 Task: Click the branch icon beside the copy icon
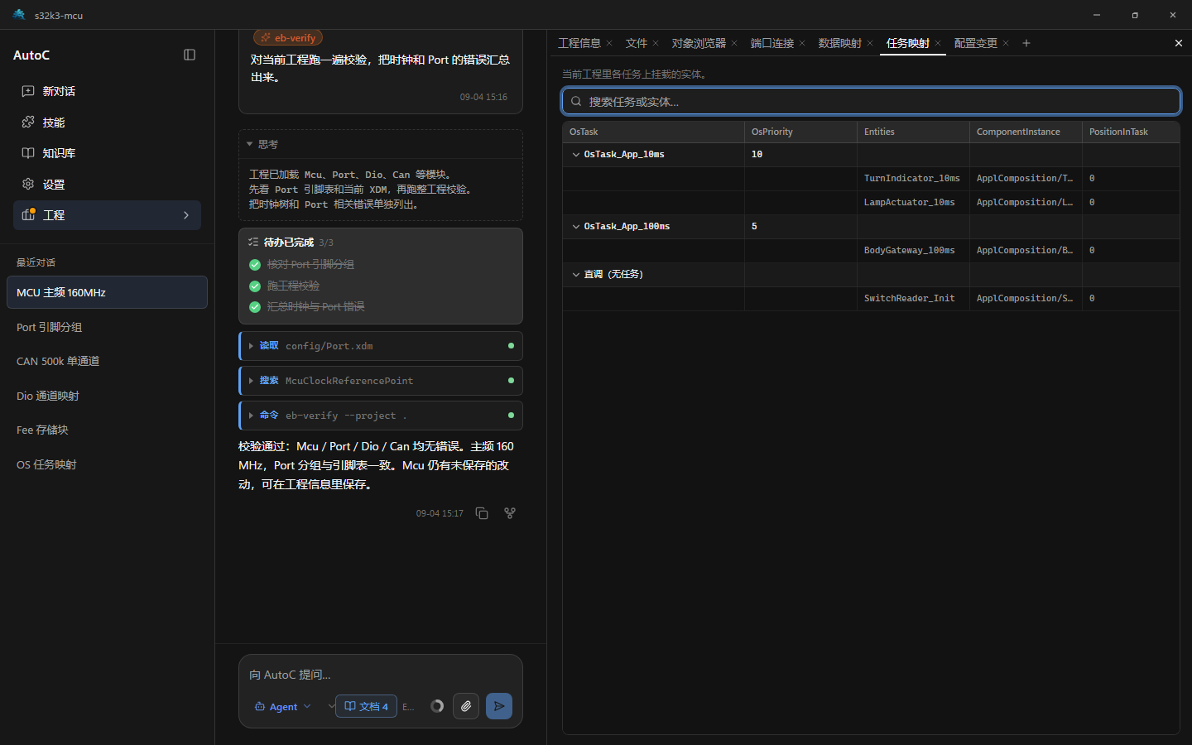point(510,513)
